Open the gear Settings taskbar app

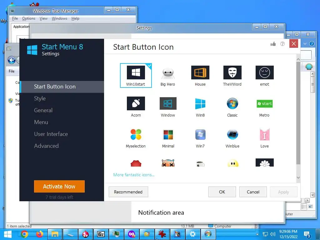[192, 234]
